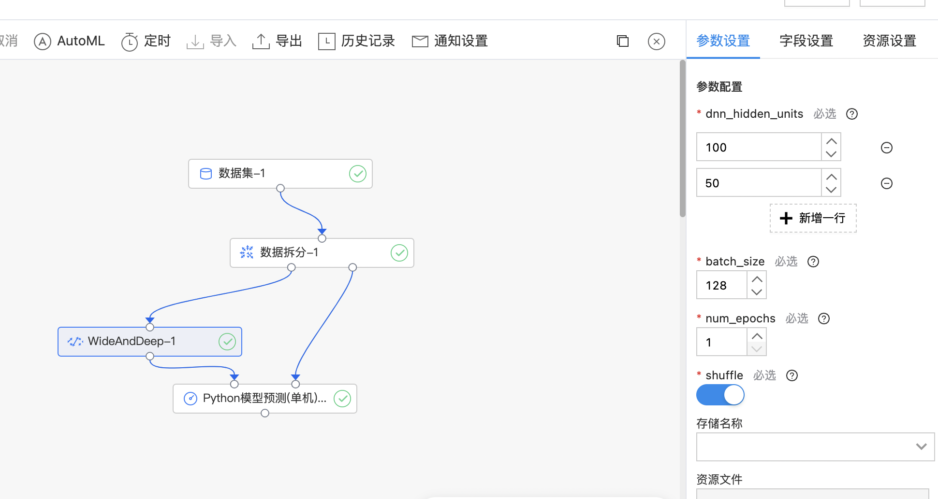Click 新增一行 to add a row
Screen dimensions: 938x499
(813, 218)
